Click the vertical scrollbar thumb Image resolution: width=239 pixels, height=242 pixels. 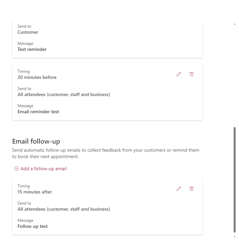tap(235, 180)
